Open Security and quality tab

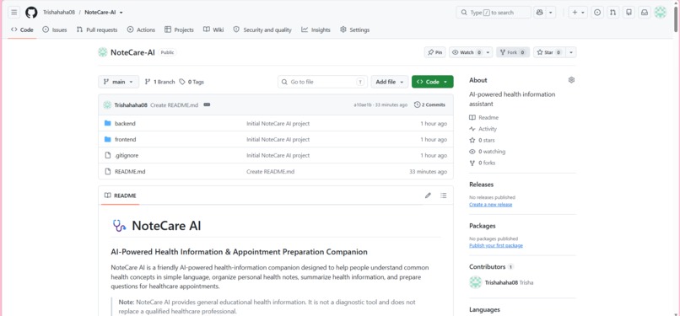262,29
